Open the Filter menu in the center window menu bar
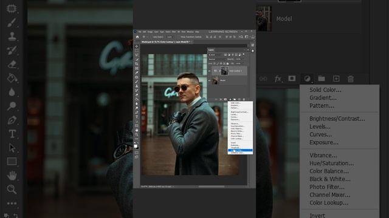This screenshot has width=389, height=218. coord(174,32)
